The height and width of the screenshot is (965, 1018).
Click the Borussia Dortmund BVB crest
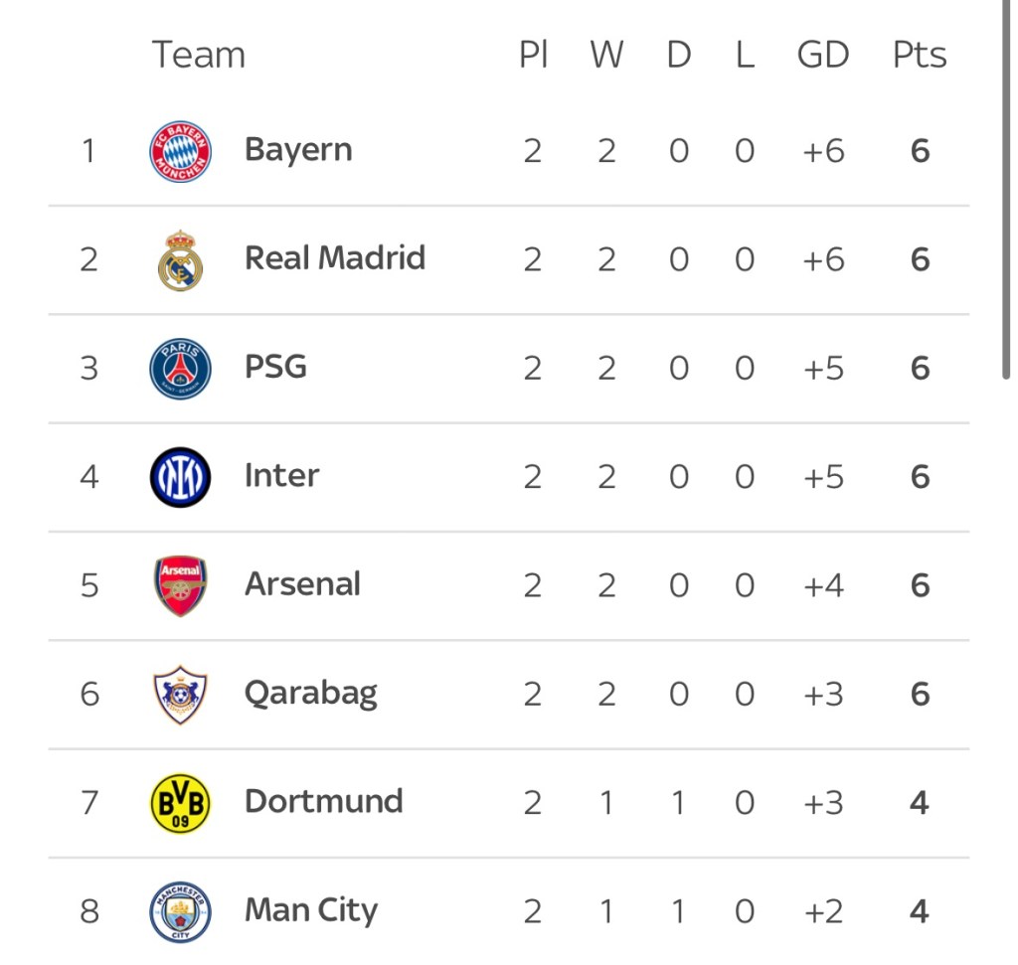(180, 801)
